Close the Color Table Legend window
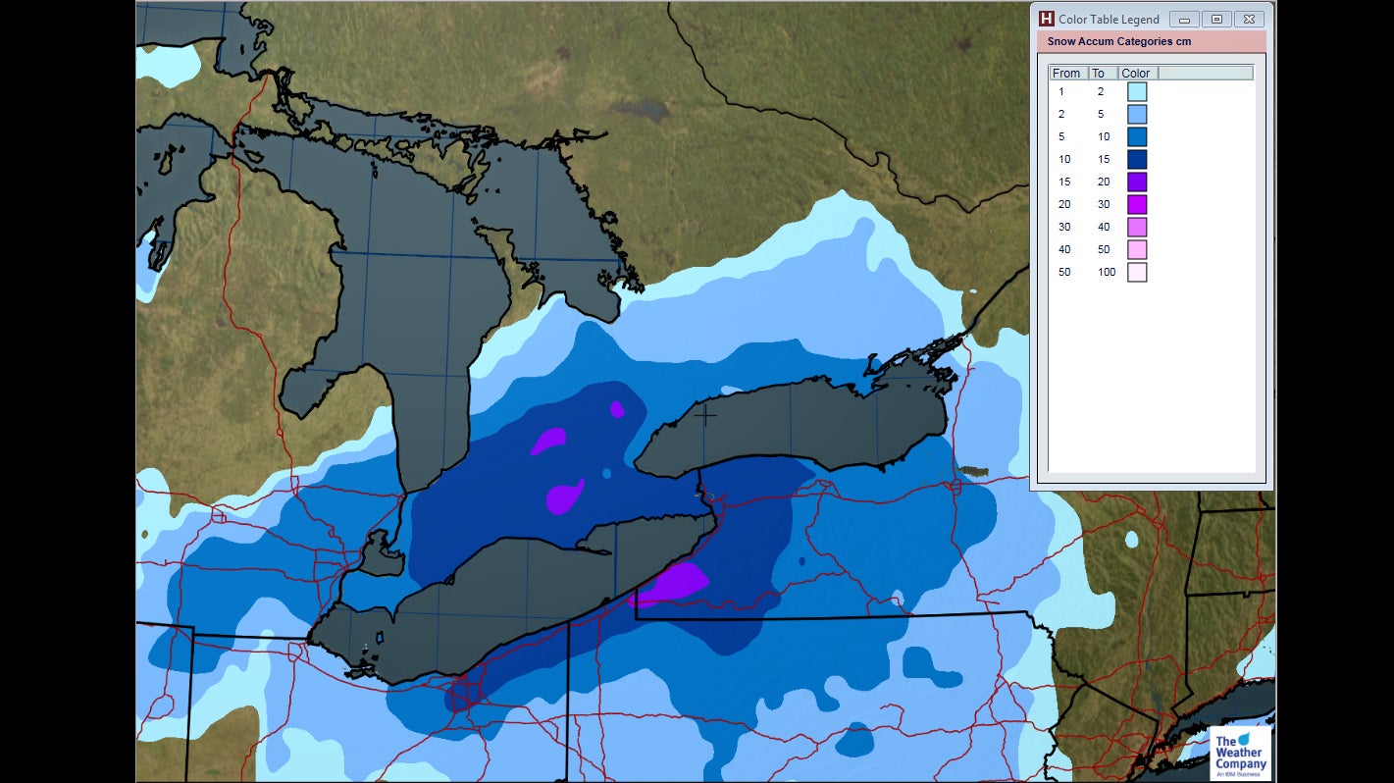This screenshot has width=1394, height=783. point(1249,19)
